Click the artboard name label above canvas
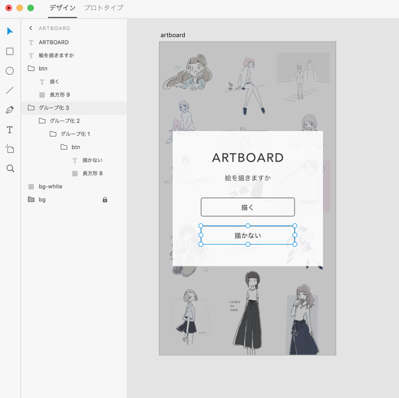This screenshot has height=398, width=399. (173, 35)
